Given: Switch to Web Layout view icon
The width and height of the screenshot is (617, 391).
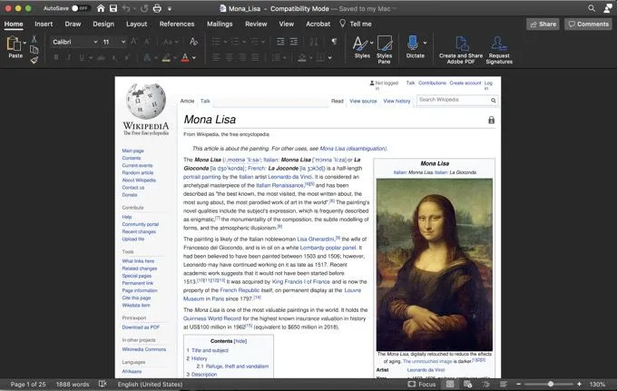Looking at the screenshot, I should [x=468, y=384].
